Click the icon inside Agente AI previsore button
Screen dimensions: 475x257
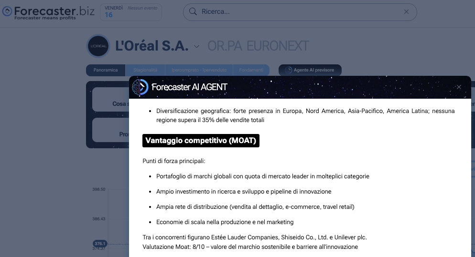click(x=288, y=70)
